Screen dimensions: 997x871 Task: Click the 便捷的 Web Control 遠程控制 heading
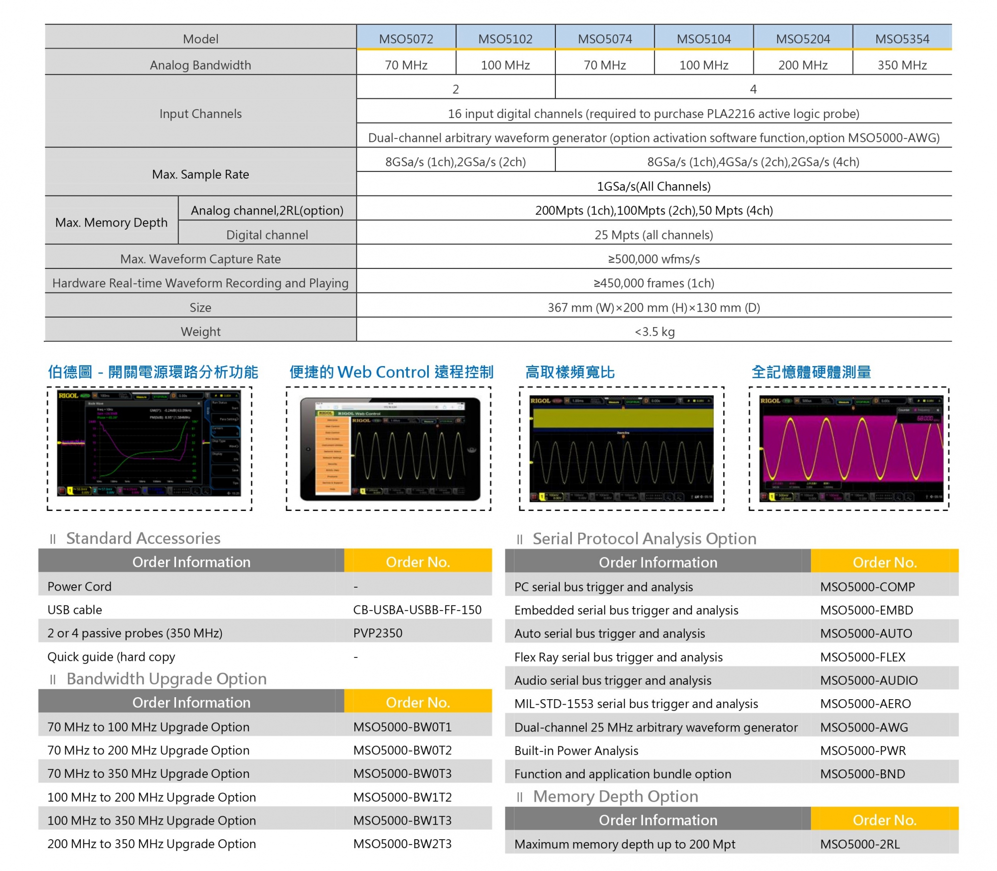coord(391,372)
